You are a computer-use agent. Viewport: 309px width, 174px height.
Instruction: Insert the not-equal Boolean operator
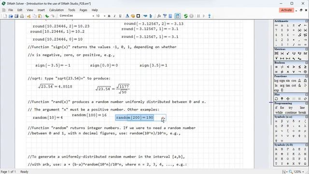point(282,67)
